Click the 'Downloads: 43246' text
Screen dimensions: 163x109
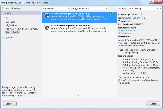[x=127, y=28]
